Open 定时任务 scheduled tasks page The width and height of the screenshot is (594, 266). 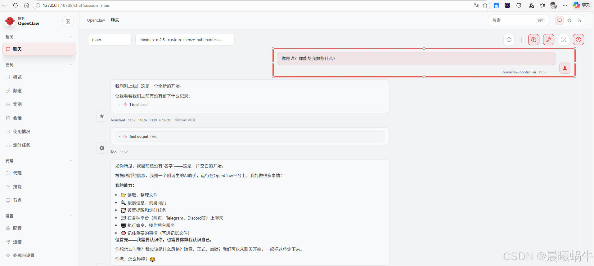pos(39,145)
